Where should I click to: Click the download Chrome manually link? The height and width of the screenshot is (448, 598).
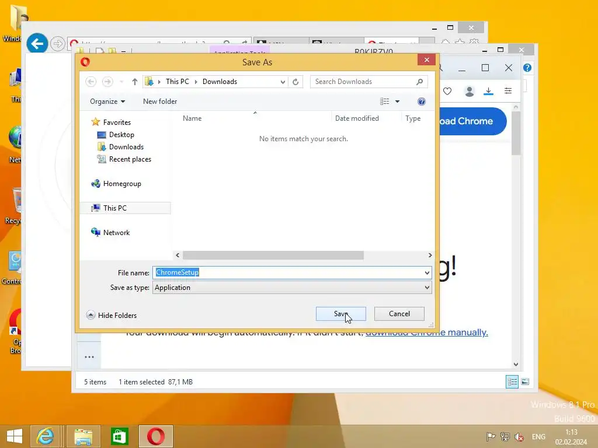click(427, 332)
